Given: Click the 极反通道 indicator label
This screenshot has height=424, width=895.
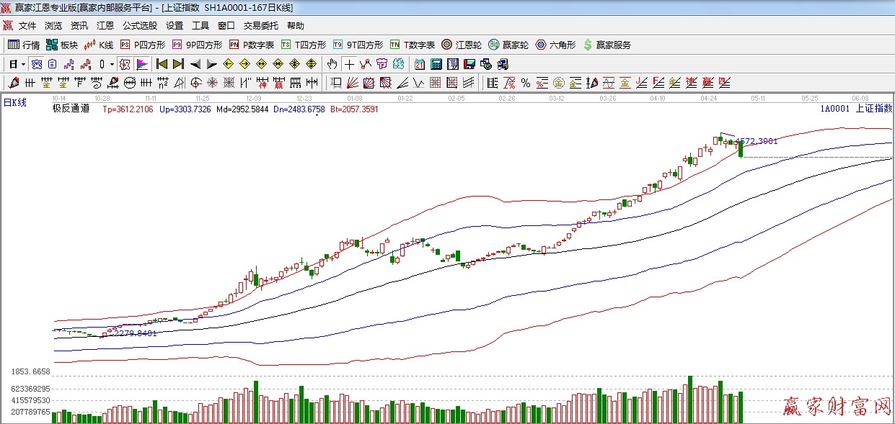Looking at the screenshot, I should [x=71, y=109].
